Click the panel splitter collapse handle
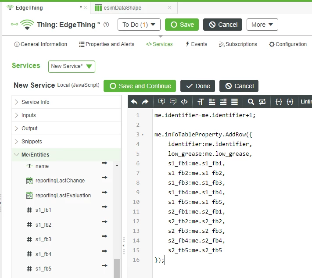Image resolution: width=312 pixels, height=278 pixels. coord(124,246)
